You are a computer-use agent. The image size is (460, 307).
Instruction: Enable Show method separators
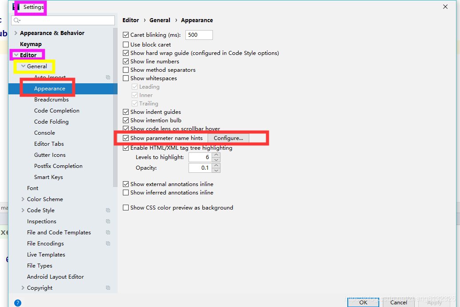pyautogui.click(x=126, y=70)
